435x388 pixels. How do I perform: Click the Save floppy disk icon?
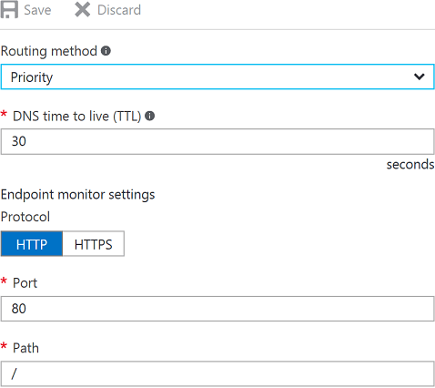pos(9,10)
